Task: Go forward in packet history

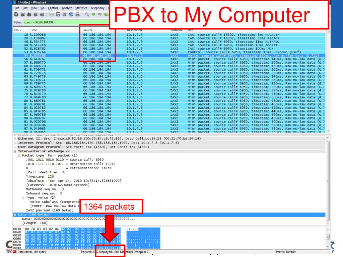Action: (x=100, y=14)
